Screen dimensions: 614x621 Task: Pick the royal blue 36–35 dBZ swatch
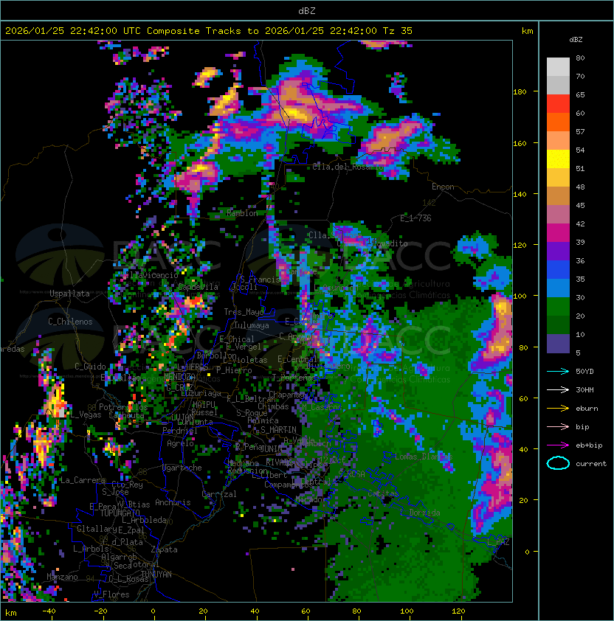558,270
